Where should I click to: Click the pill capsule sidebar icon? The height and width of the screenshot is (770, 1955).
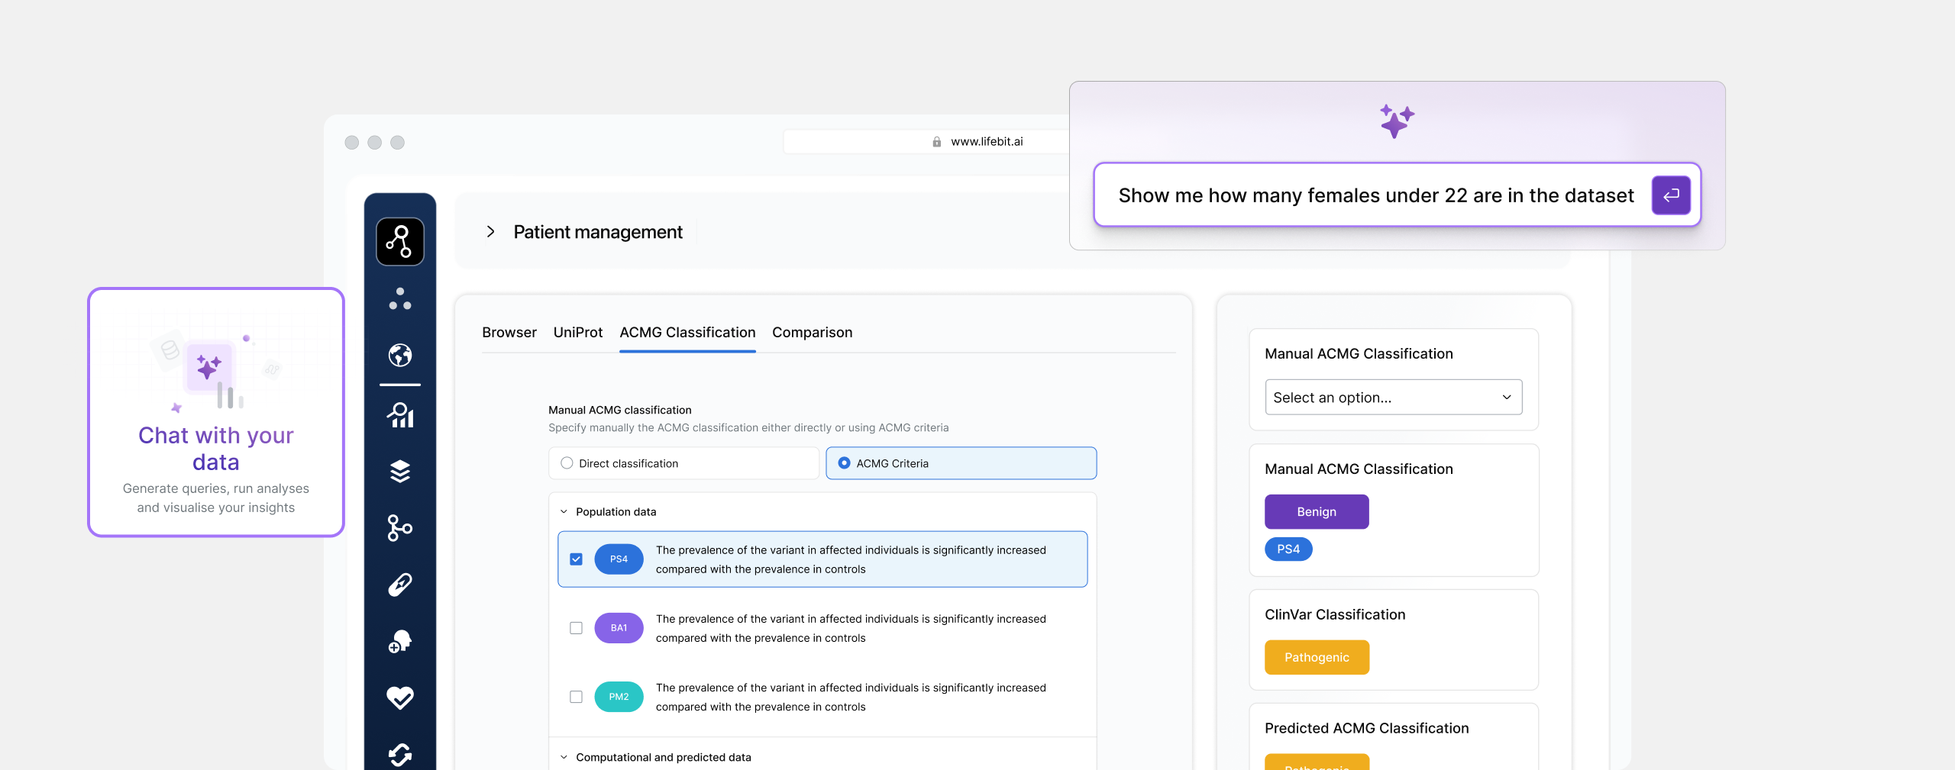pos(399,585)
